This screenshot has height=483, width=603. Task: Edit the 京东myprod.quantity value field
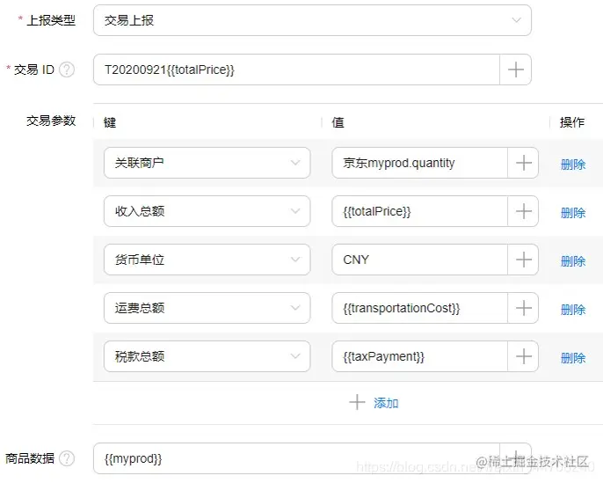[419, 163]
